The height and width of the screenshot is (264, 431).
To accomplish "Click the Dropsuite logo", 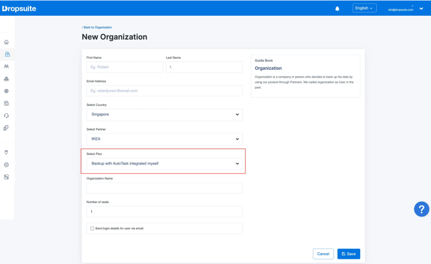I will coord(19,8).
